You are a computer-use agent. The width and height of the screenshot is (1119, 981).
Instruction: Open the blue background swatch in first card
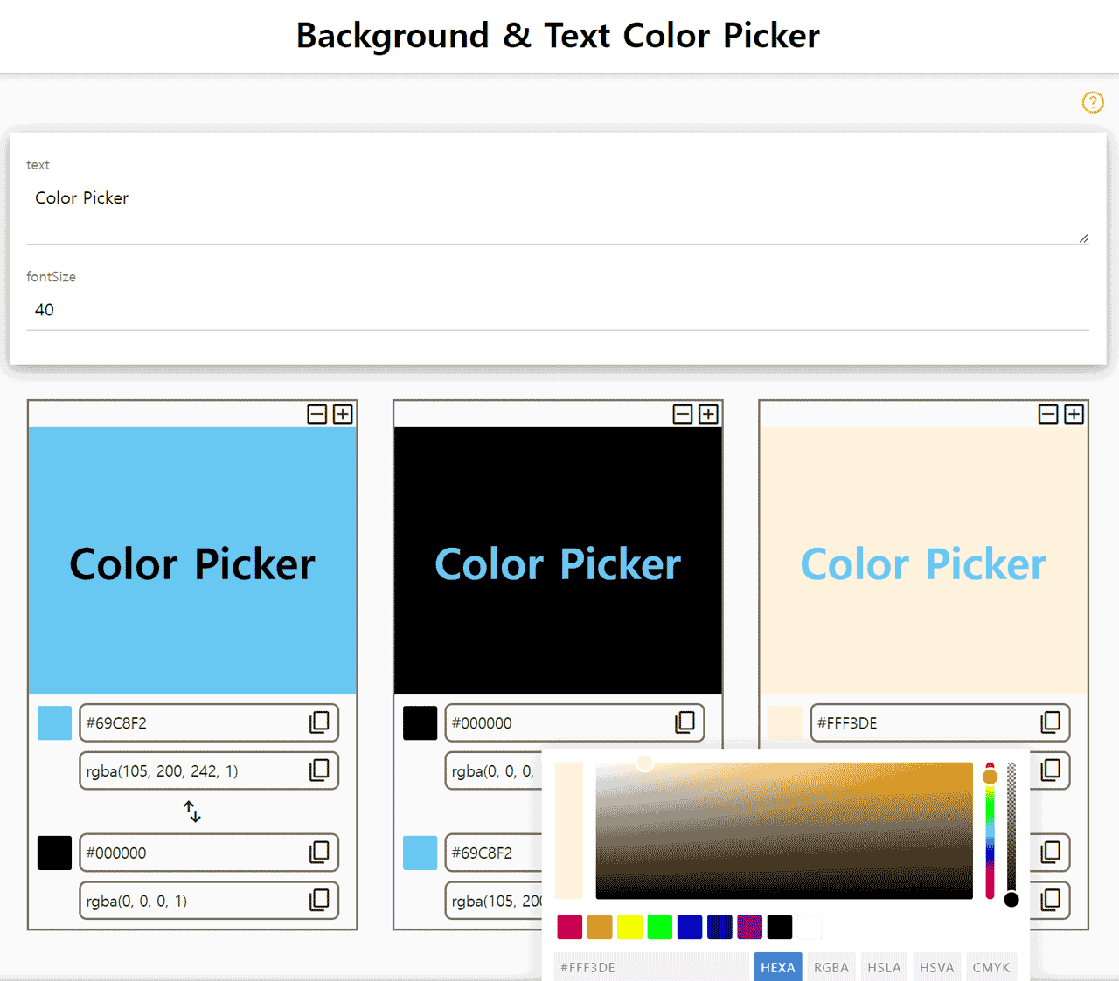[54, 723]
